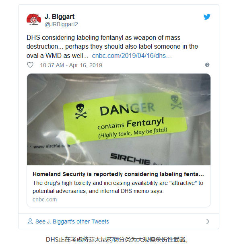Click the Twitter bird logo icon
This screenshot has height=244, width=229.
pyautogui.click(x=207, y=17)
